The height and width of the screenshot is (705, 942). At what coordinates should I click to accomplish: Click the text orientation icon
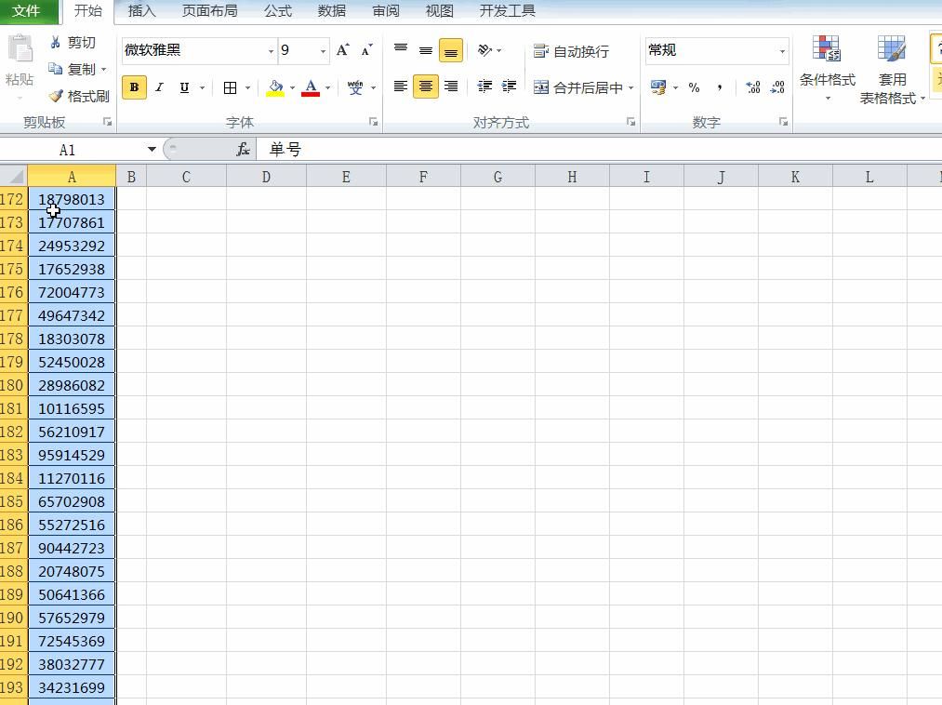pyautogui.click(x=484, y=50)
